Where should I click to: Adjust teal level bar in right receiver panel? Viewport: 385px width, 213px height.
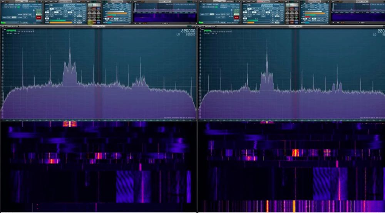tap(253, 20)
